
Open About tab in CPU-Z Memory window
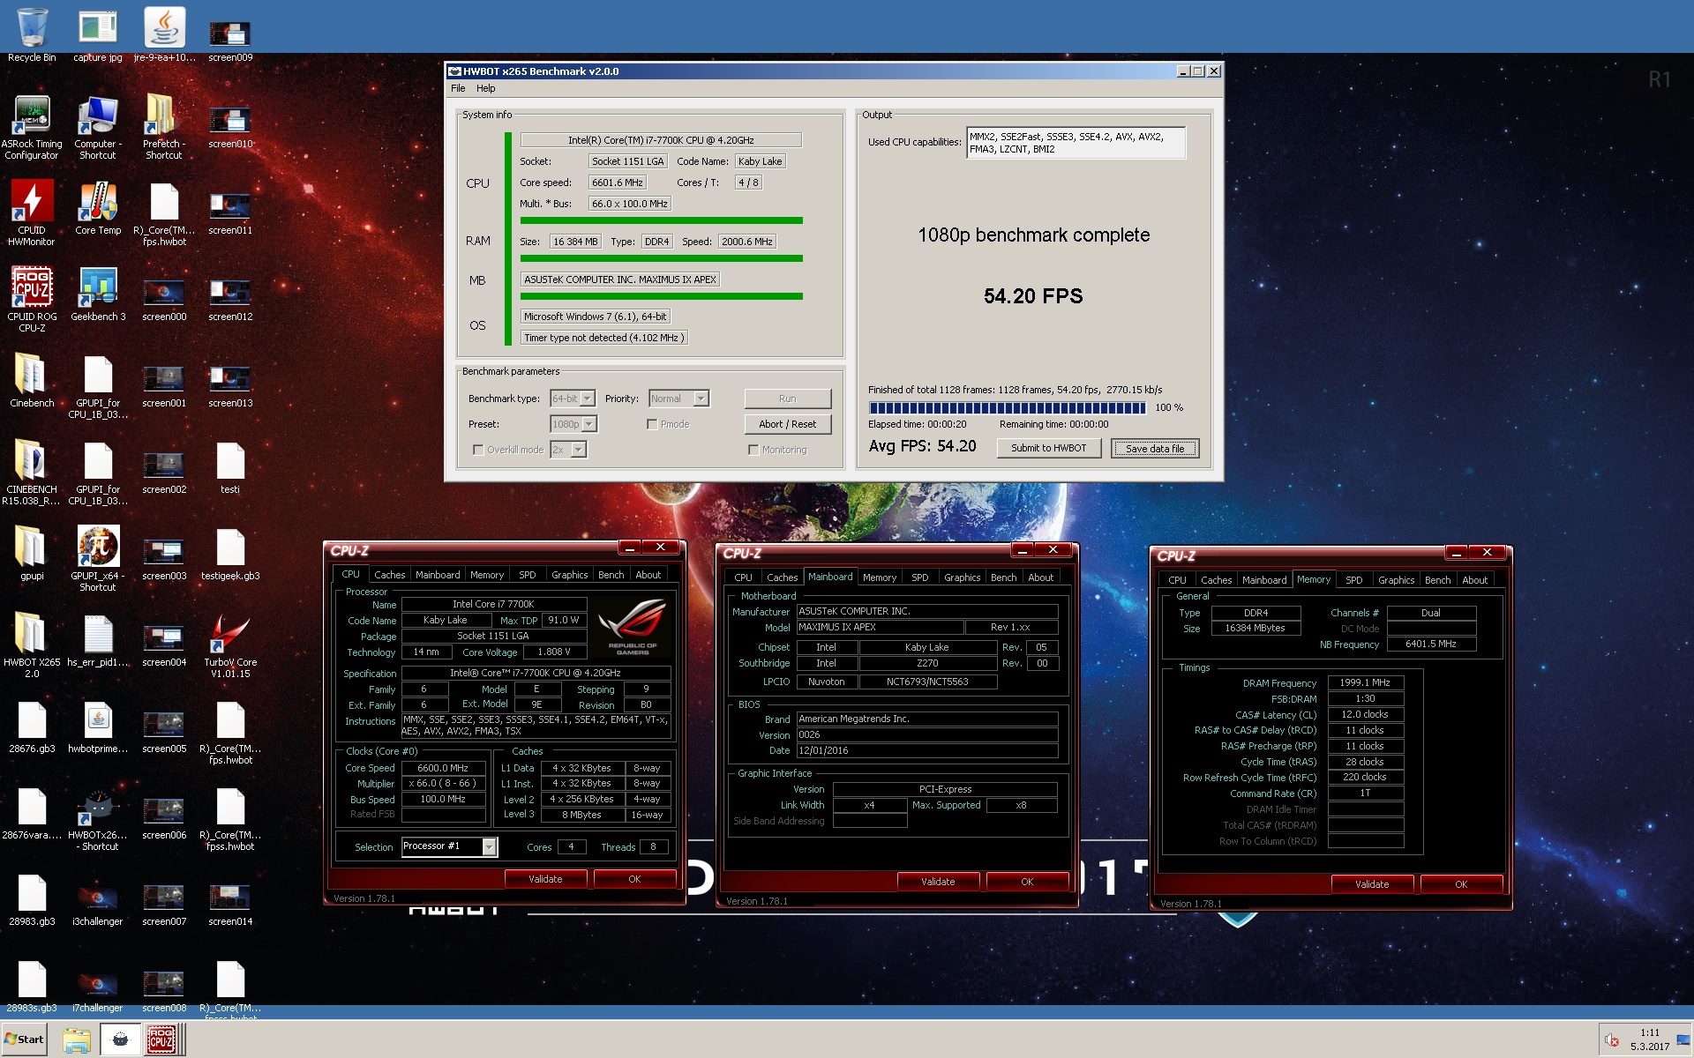pyautogui.click(x=1474, y=580)
